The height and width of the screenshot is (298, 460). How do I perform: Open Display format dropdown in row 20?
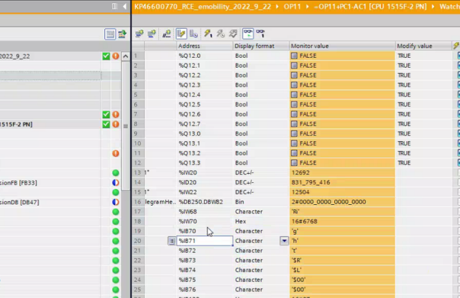pyautogui.click(x=285, y=241)
